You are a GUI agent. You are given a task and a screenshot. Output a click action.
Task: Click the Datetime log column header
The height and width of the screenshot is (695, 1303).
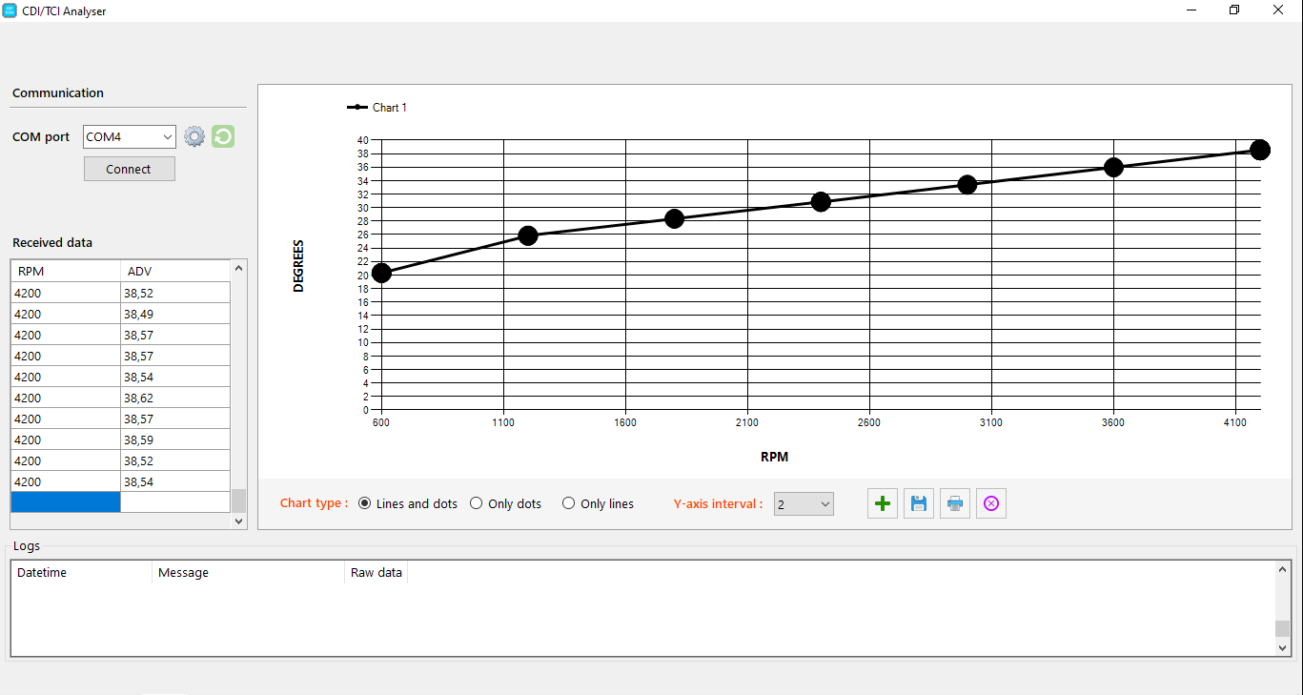(81, 572)
